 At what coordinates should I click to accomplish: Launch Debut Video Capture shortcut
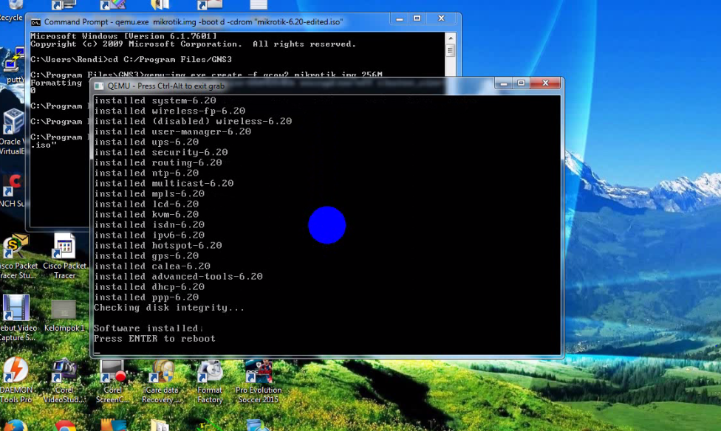pyautogui.click(x=17, y=318)
